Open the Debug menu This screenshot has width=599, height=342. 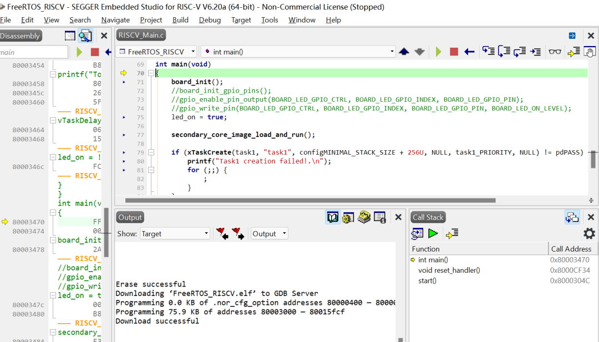pos(210,20)
